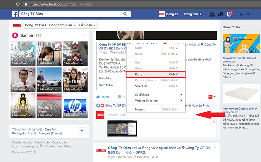This screenshot has width=261, height=162.
Task: Click the Facebook logo icon
Action: [15, 14]
